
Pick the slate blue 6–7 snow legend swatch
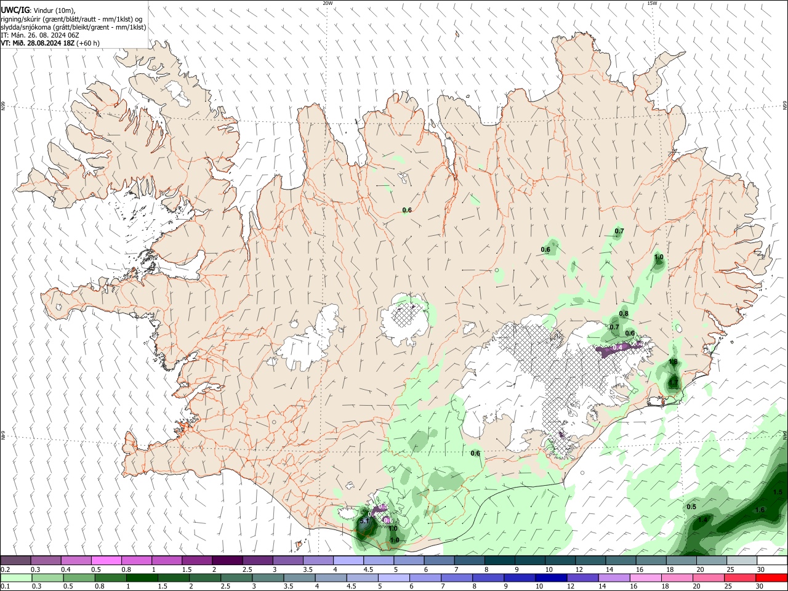pos(438,560)
